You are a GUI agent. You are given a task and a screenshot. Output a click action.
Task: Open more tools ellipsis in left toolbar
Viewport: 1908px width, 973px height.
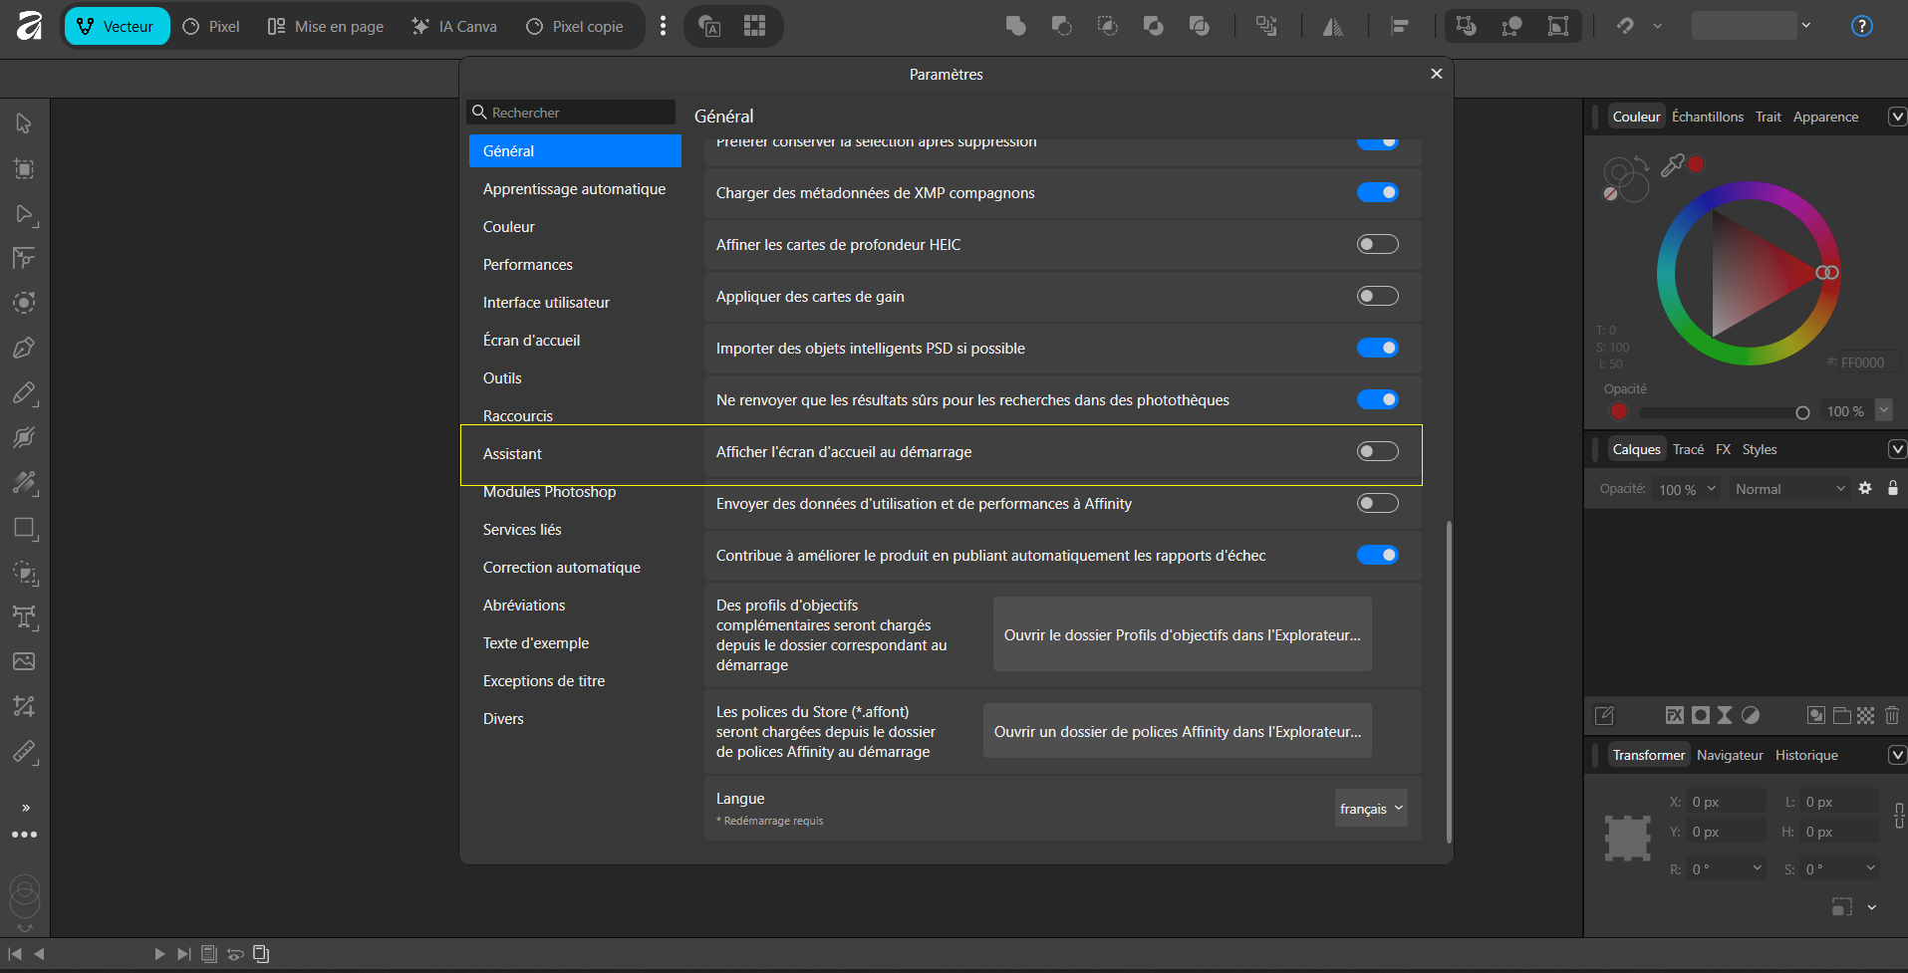click(24, 835)
